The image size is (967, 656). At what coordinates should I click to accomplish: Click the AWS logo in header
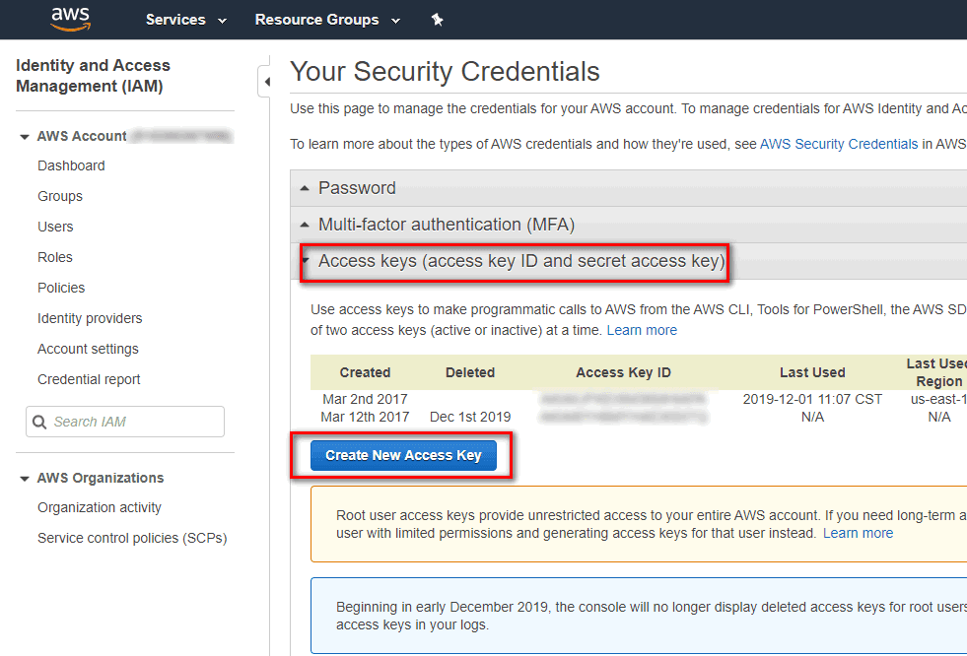pos(70,19)
